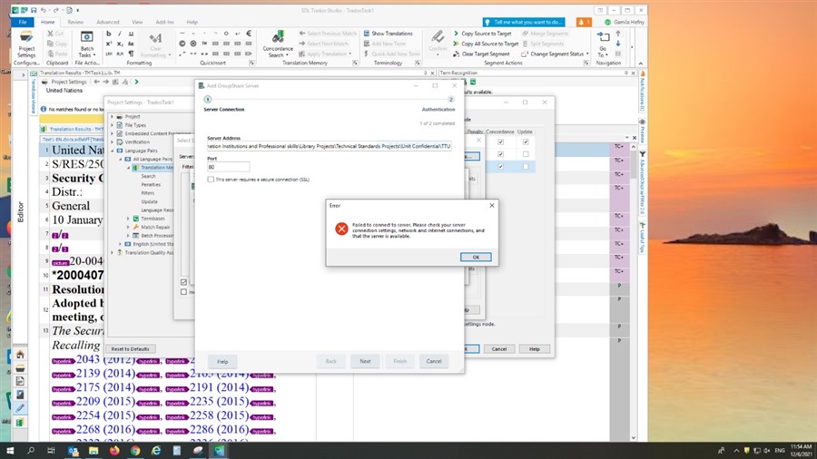The width and height of the screenshot is (817, 459).
Task: Open the notifications bell in title area
Action: [583, 22]
